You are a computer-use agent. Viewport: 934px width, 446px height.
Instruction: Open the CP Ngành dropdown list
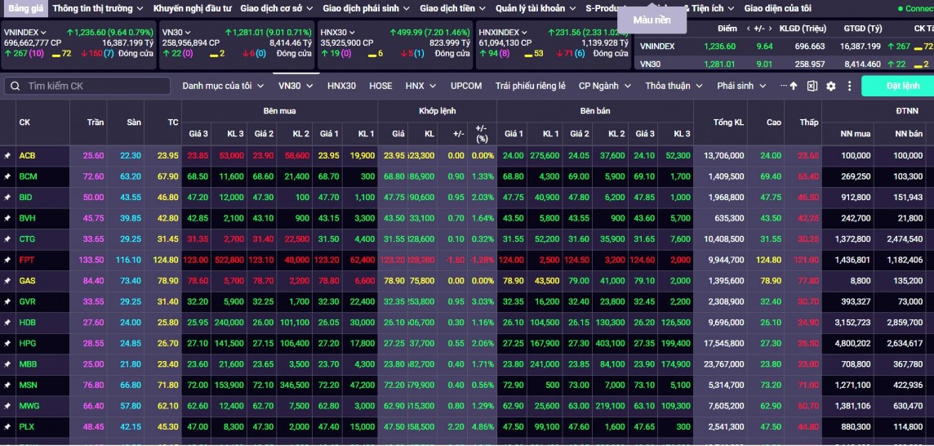click(604, 86)
